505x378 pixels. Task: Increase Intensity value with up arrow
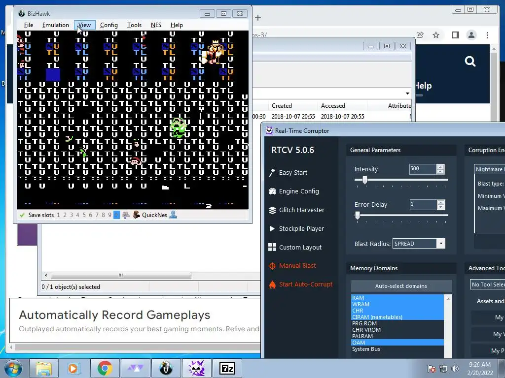(440, 167)
